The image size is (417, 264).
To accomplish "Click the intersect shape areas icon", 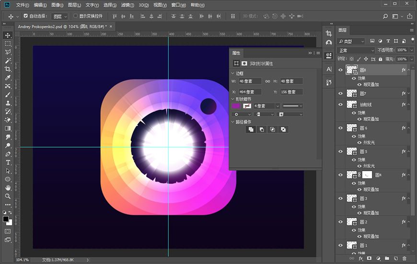I will tap(273, 129).
